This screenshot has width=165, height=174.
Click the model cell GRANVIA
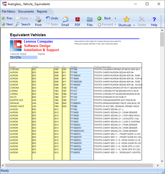coord(21,103)
